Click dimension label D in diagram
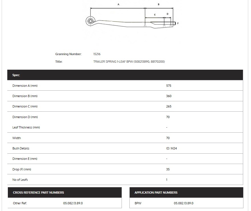Image resolution: width=251 pixels, height=211 pixels. 168,14
